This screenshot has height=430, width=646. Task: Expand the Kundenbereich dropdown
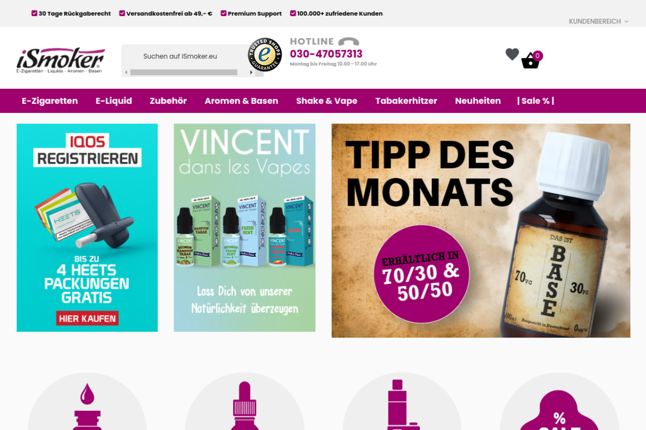point(599,21)
